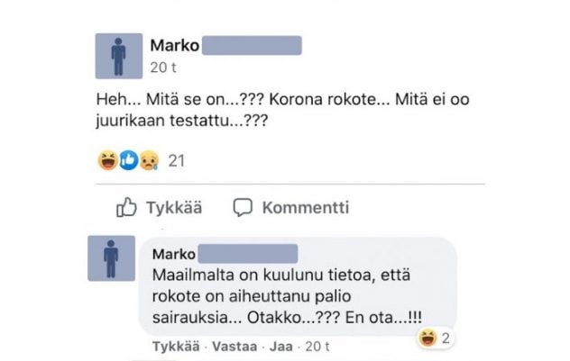The image size is (570, 361).
Task: Click the Kommentti speech bubble icon
Action: [x=243, y=208]
